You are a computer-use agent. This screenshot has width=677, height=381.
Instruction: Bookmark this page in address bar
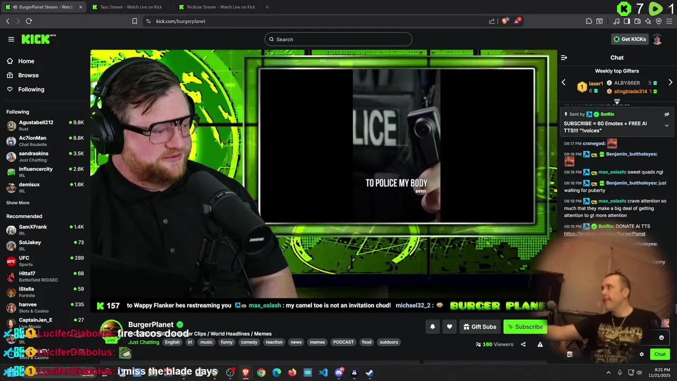click(x=134, y=21)
